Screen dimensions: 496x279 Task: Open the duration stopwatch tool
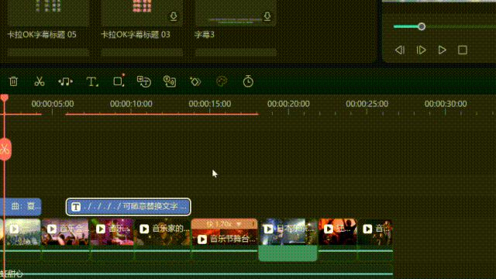click(x=248, y=81)
